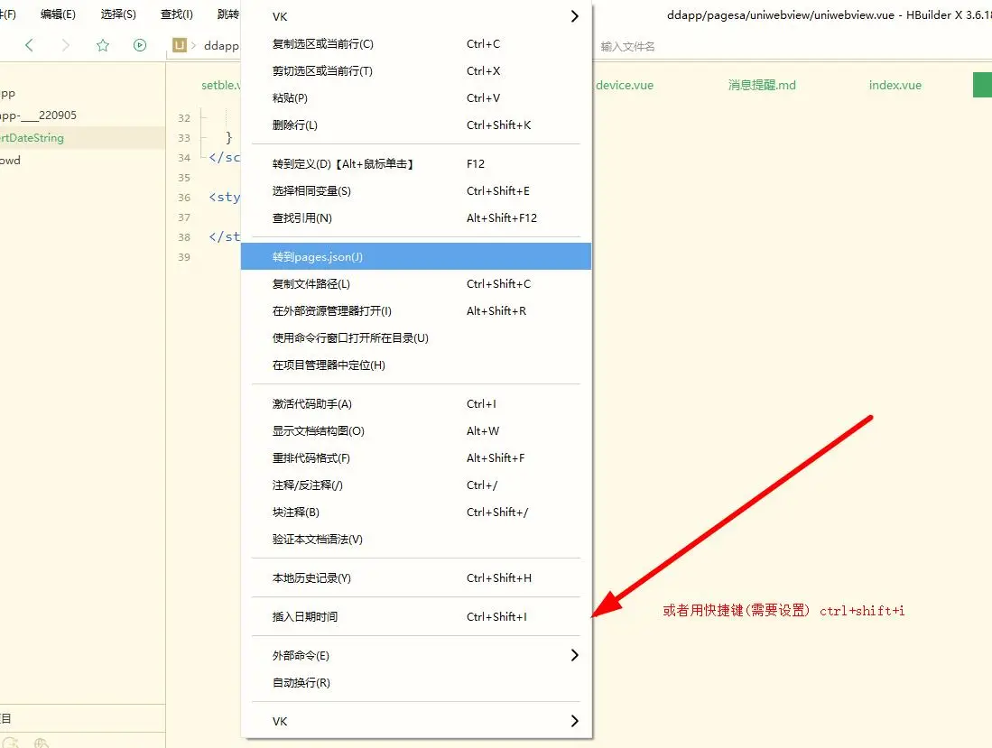Screen dimensions: 992x748
Task: Click the star bookmark icon
Action: [102, 45]
